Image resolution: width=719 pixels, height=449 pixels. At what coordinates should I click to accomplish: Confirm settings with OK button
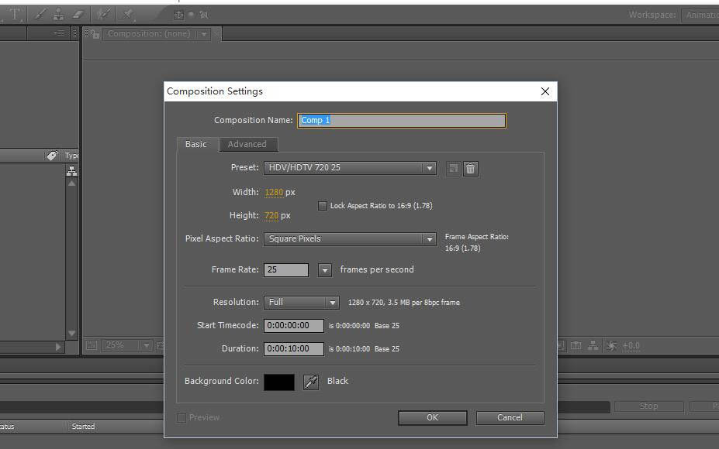click(x=432, y=418)
